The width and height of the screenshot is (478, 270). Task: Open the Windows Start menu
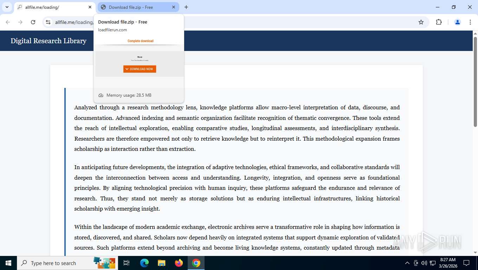[x=8, y=263]
